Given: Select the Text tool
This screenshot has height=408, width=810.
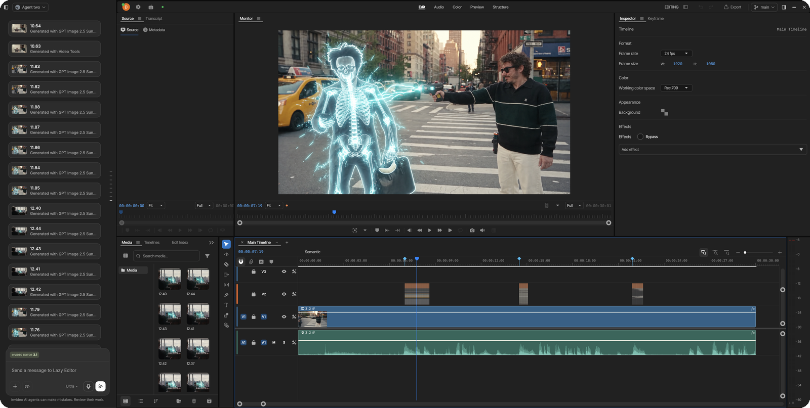Looking at the screenshot, I should click(226, 305).
